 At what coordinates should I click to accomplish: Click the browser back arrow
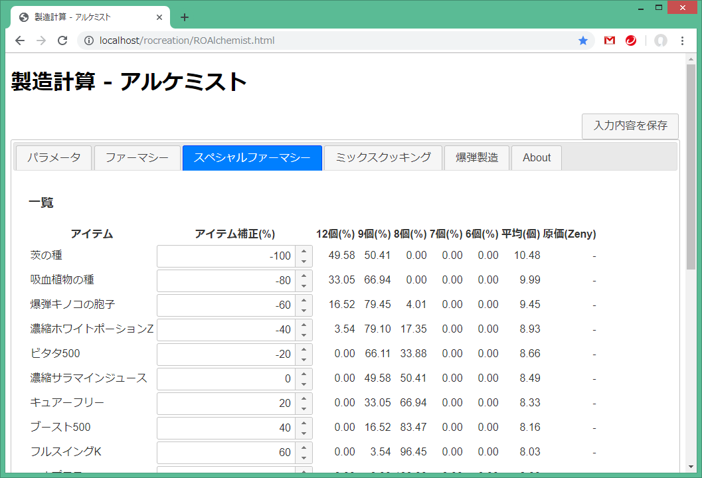pyautogui.click(x=20, y=40)
